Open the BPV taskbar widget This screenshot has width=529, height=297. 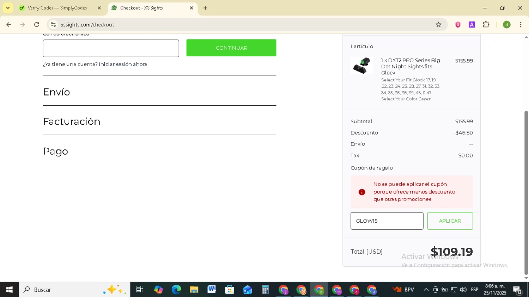(x=403, y=290)
